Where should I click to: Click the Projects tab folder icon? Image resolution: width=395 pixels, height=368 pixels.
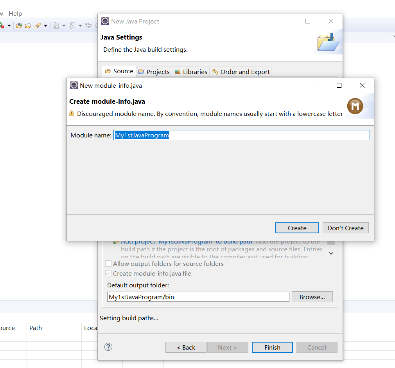(141, 72)
